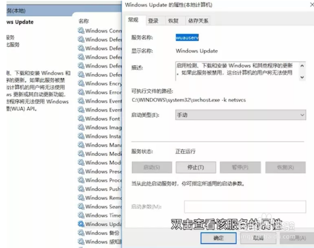Click the greyed 启动(S) button
The height and width of the screenshot is (248, 314).
(x=151, y=167)
